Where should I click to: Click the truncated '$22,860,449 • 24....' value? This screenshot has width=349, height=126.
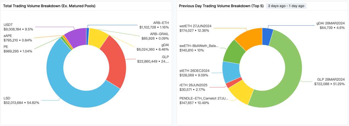click(153, 61)
